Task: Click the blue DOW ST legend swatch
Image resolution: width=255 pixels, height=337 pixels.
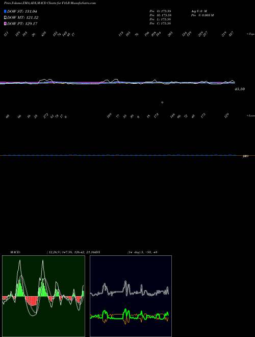Action: coord(5,11)
